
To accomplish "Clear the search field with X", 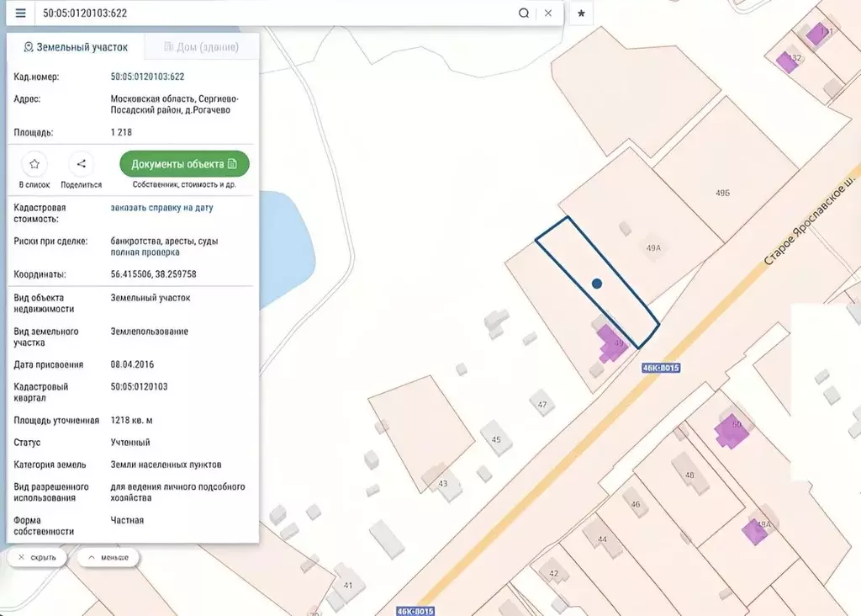I will pos(548,13).
